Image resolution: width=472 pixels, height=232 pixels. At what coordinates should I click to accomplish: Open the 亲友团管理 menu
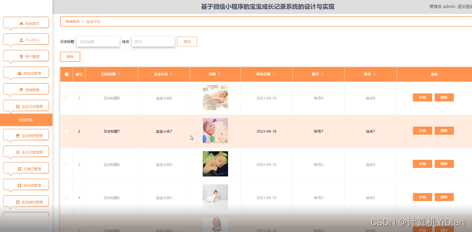point(26,185)
